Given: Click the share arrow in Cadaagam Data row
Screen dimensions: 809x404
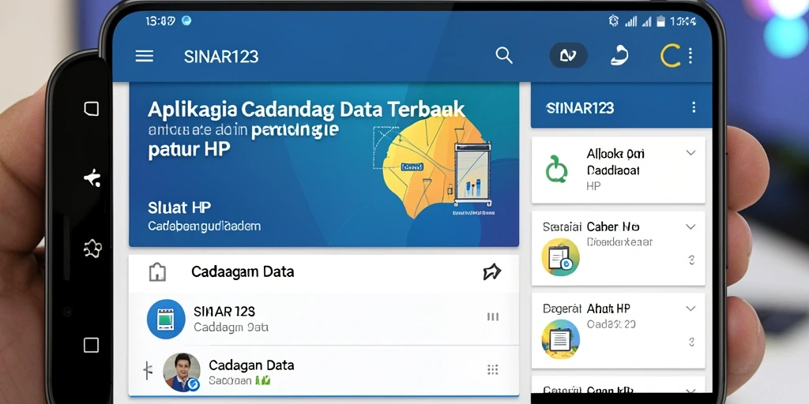Looking at the screenshot, I should [x=491, y=271].
